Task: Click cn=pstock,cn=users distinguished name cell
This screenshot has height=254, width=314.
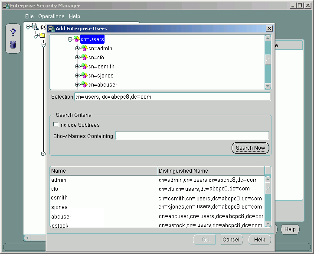Action: [210, 225]
